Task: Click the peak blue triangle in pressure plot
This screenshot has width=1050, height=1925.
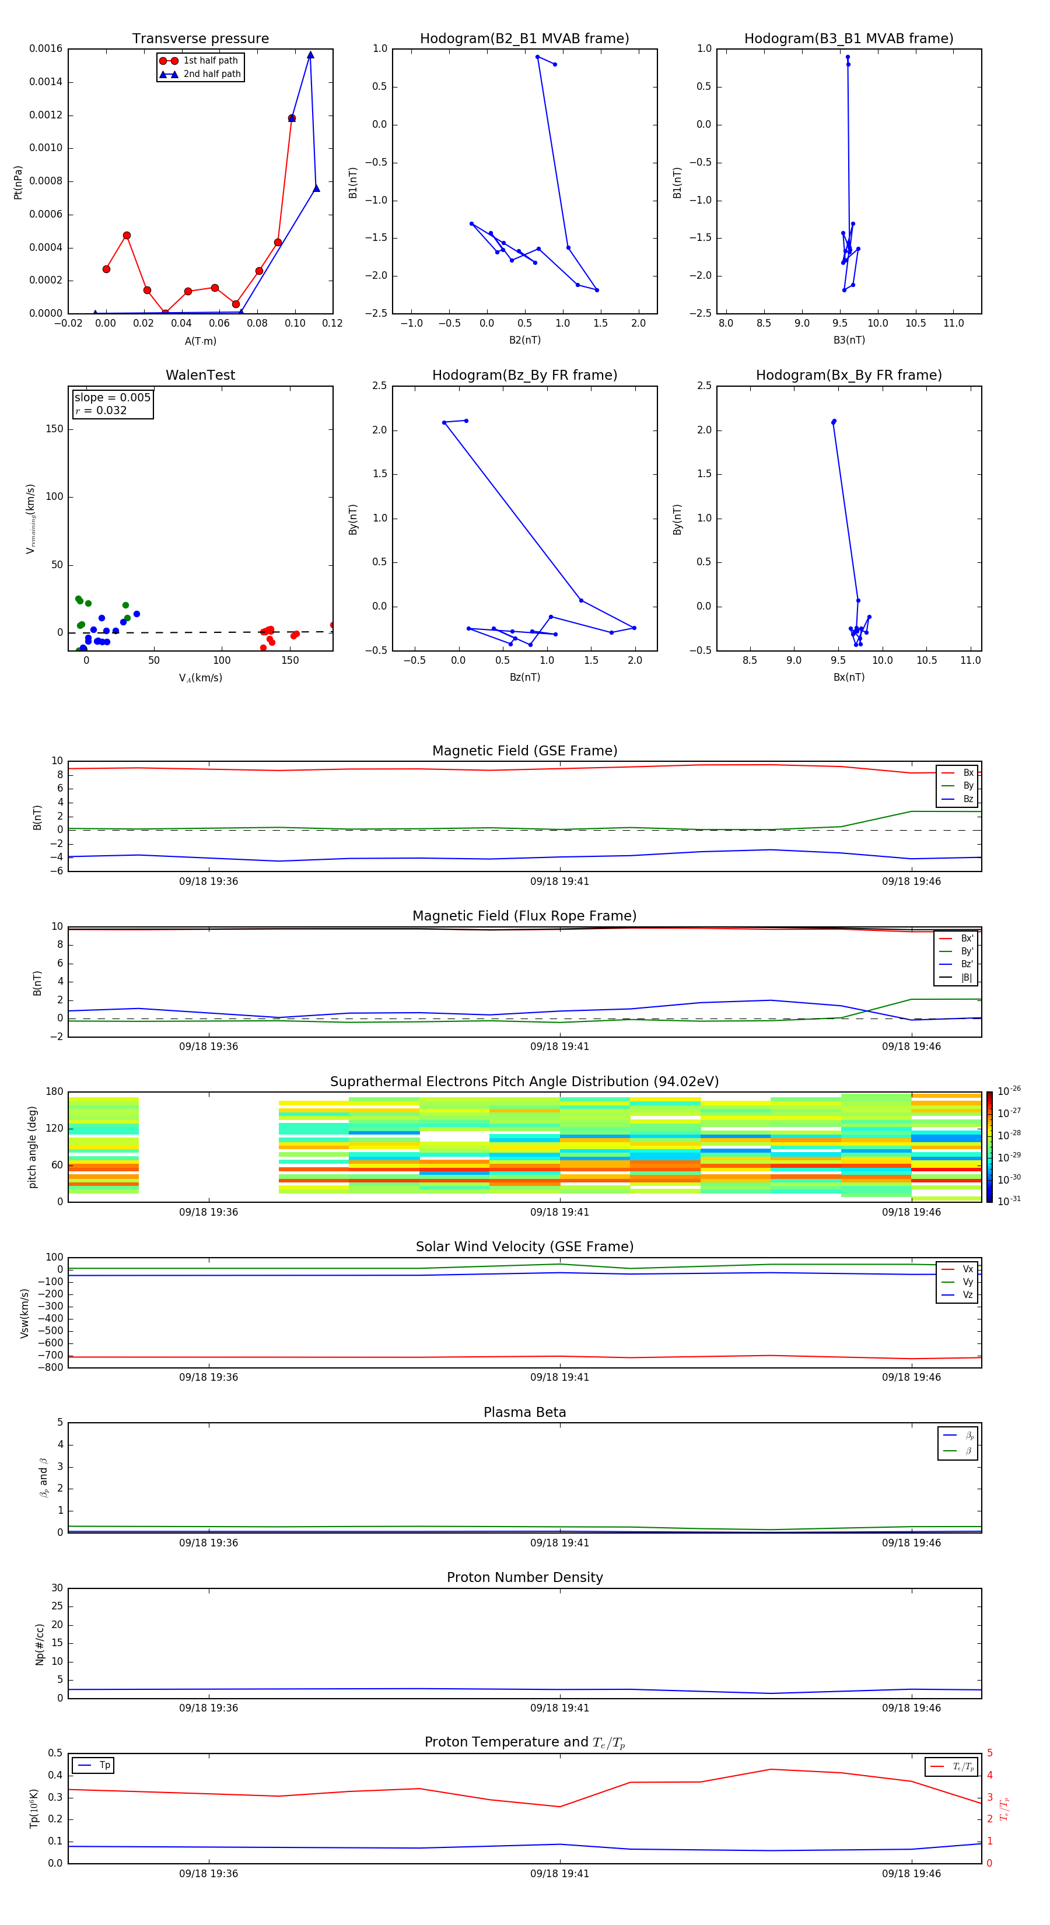Action: (310, 55)
